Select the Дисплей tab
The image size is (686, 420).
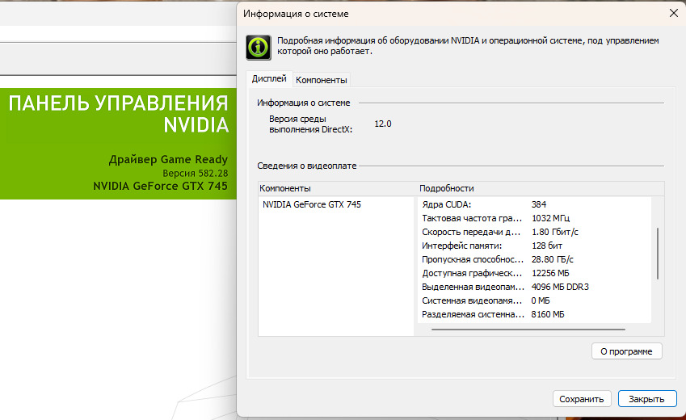(269, 79)
